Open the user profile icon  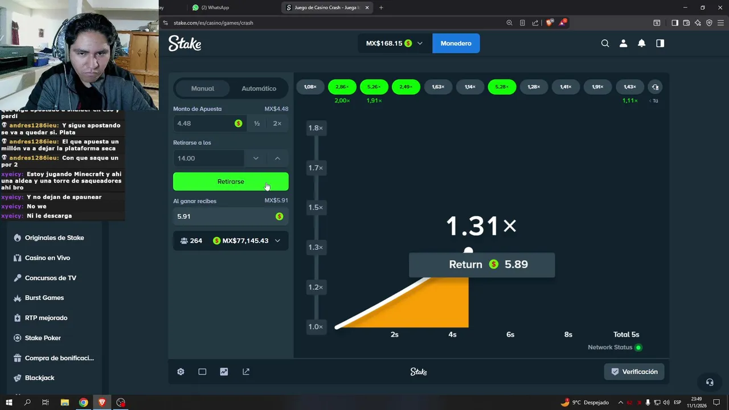pyautogui.click(x=623, y=43)
